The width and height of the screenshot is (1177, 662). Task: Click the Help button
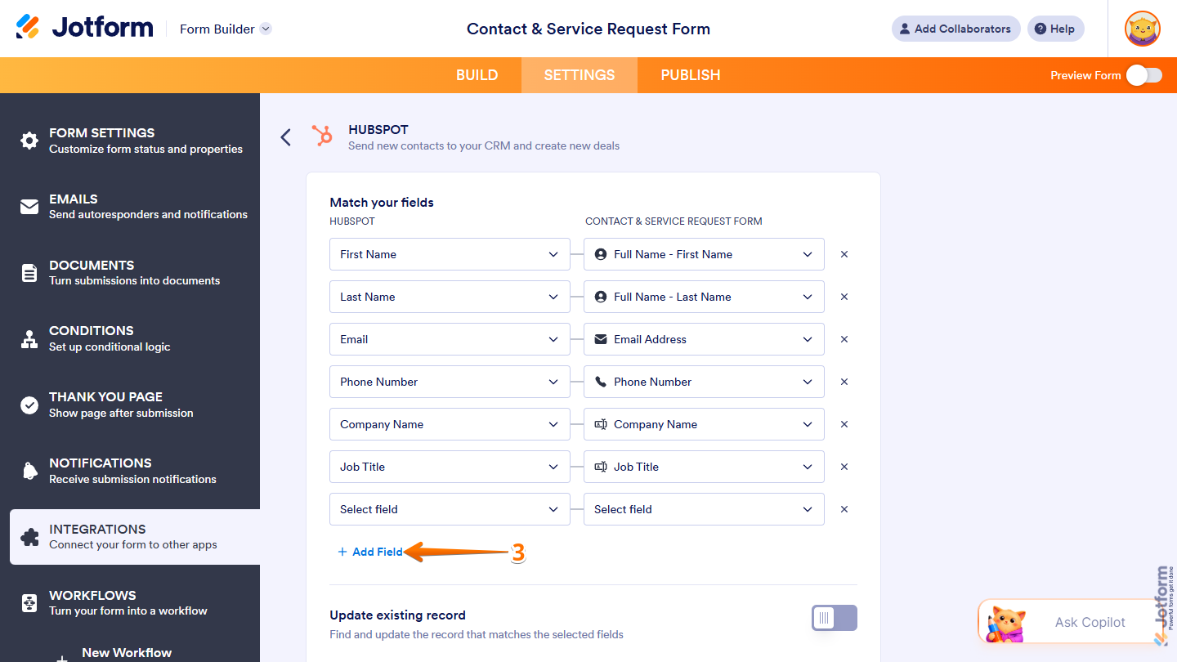(1055, 29)
